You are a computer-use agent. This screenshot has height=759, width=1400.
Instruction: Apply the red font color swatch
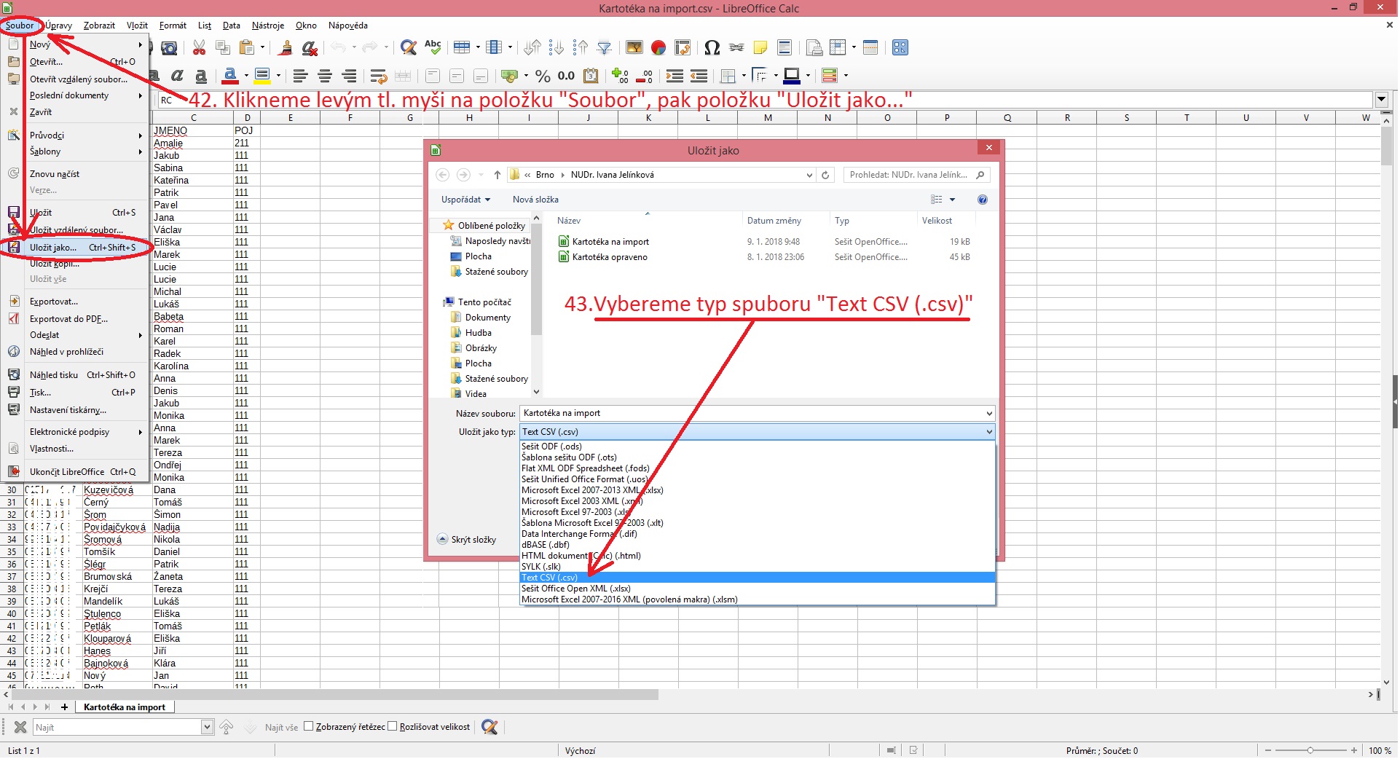(x=230, y=76)
